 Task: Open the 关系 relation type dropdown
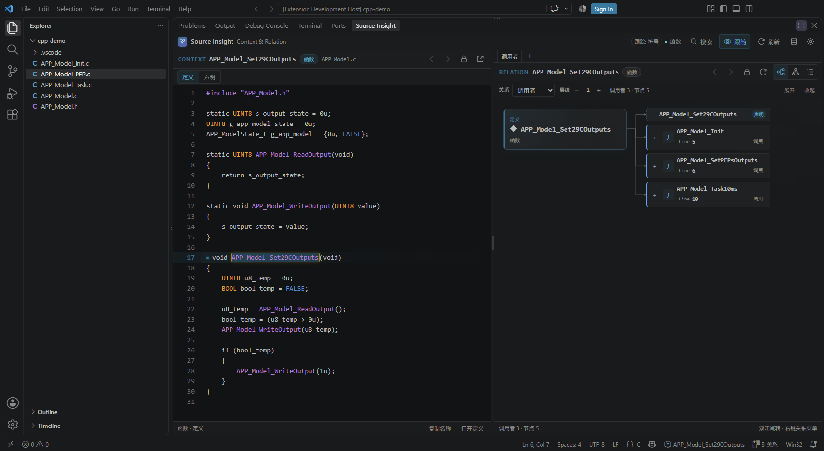[x=533, y=90]
